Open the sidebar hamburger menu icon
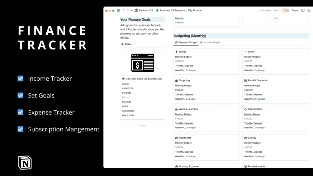 point(118,10)
